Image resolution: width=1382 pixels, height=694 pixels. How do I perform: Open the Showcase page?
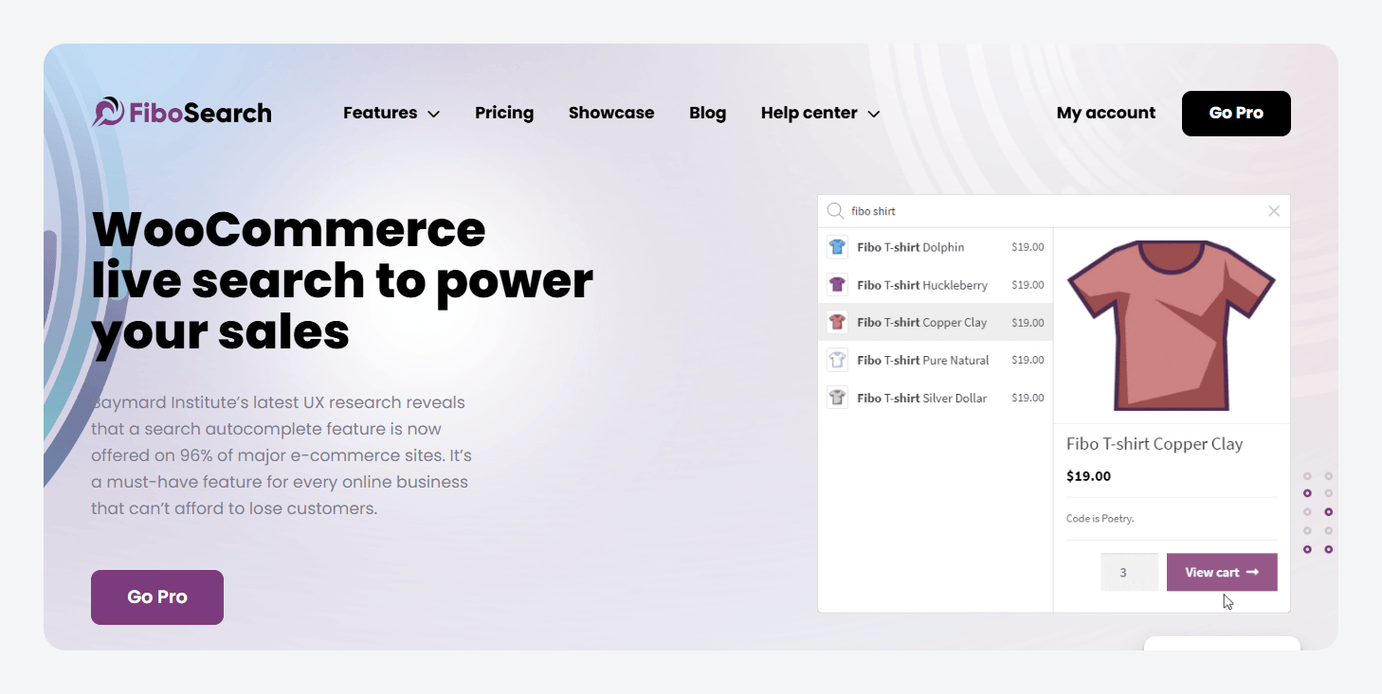pyautogui.click(x=611, y=113)
